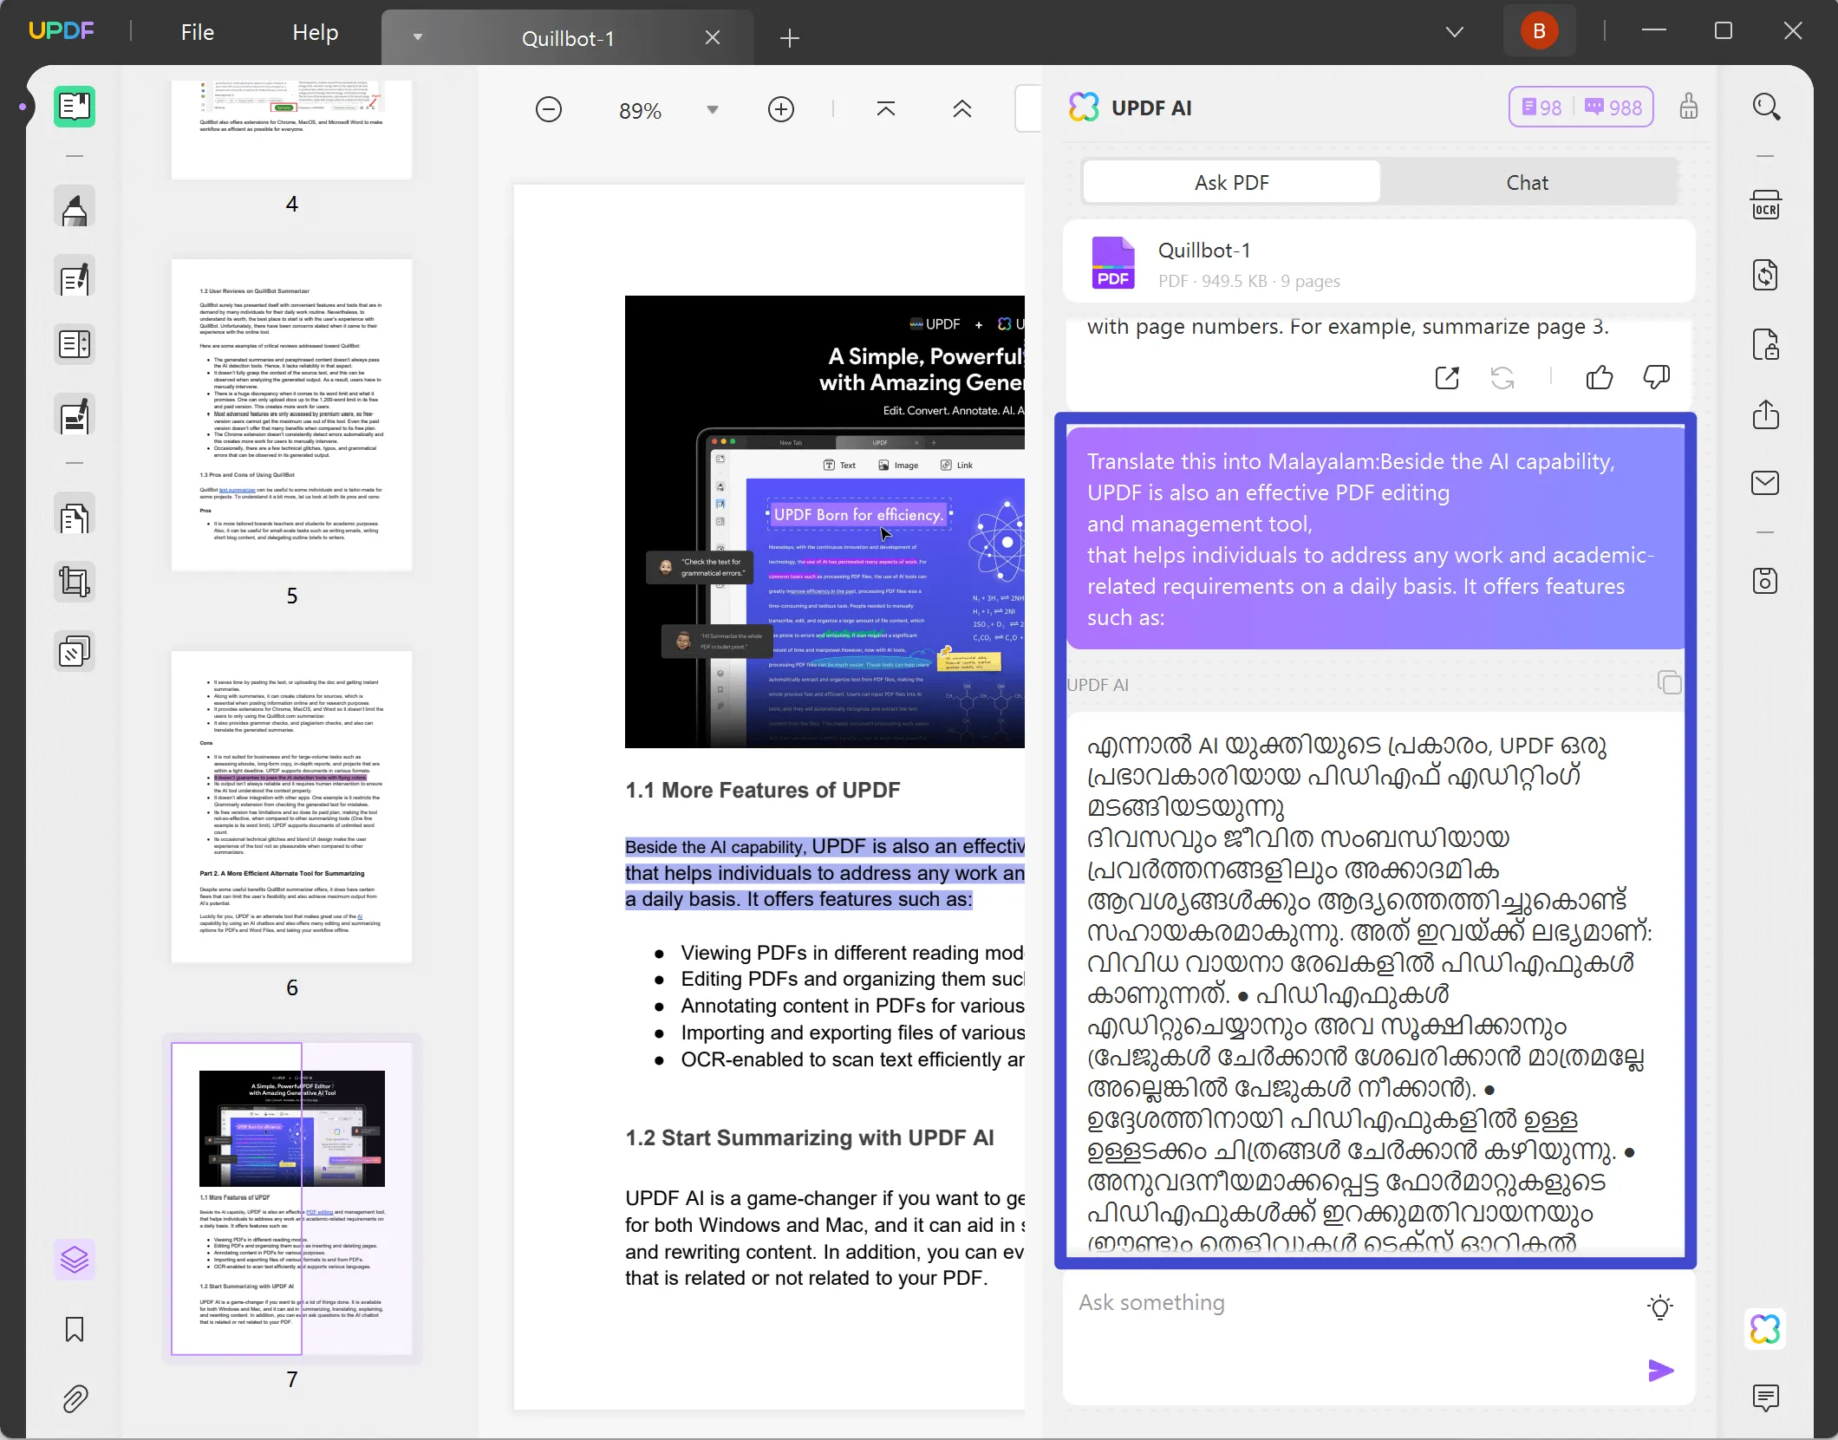Open the Bookmarks panel

[x=75, y=1329]
